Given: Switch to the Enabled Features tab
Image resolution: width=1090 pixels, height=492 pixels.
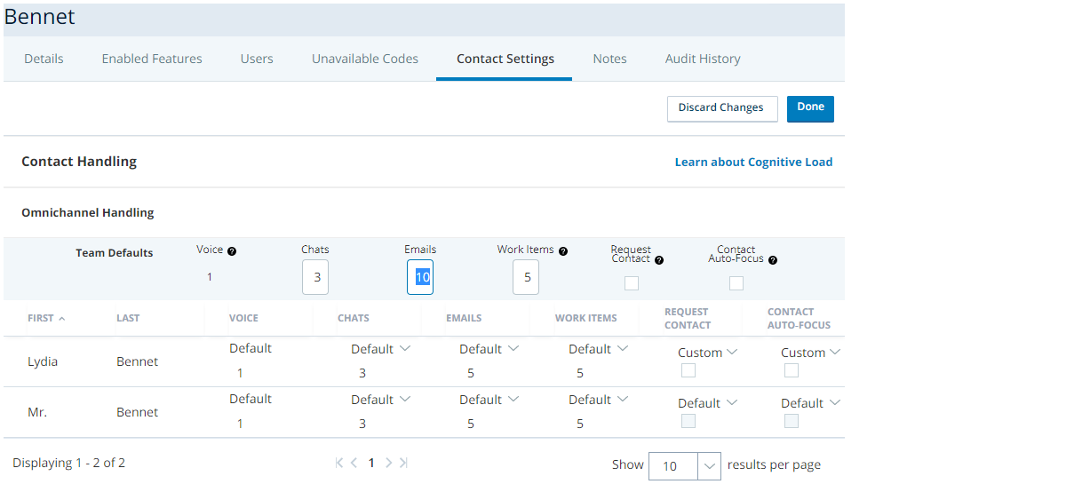Looking at the screenshot, I should pos(152,59).
